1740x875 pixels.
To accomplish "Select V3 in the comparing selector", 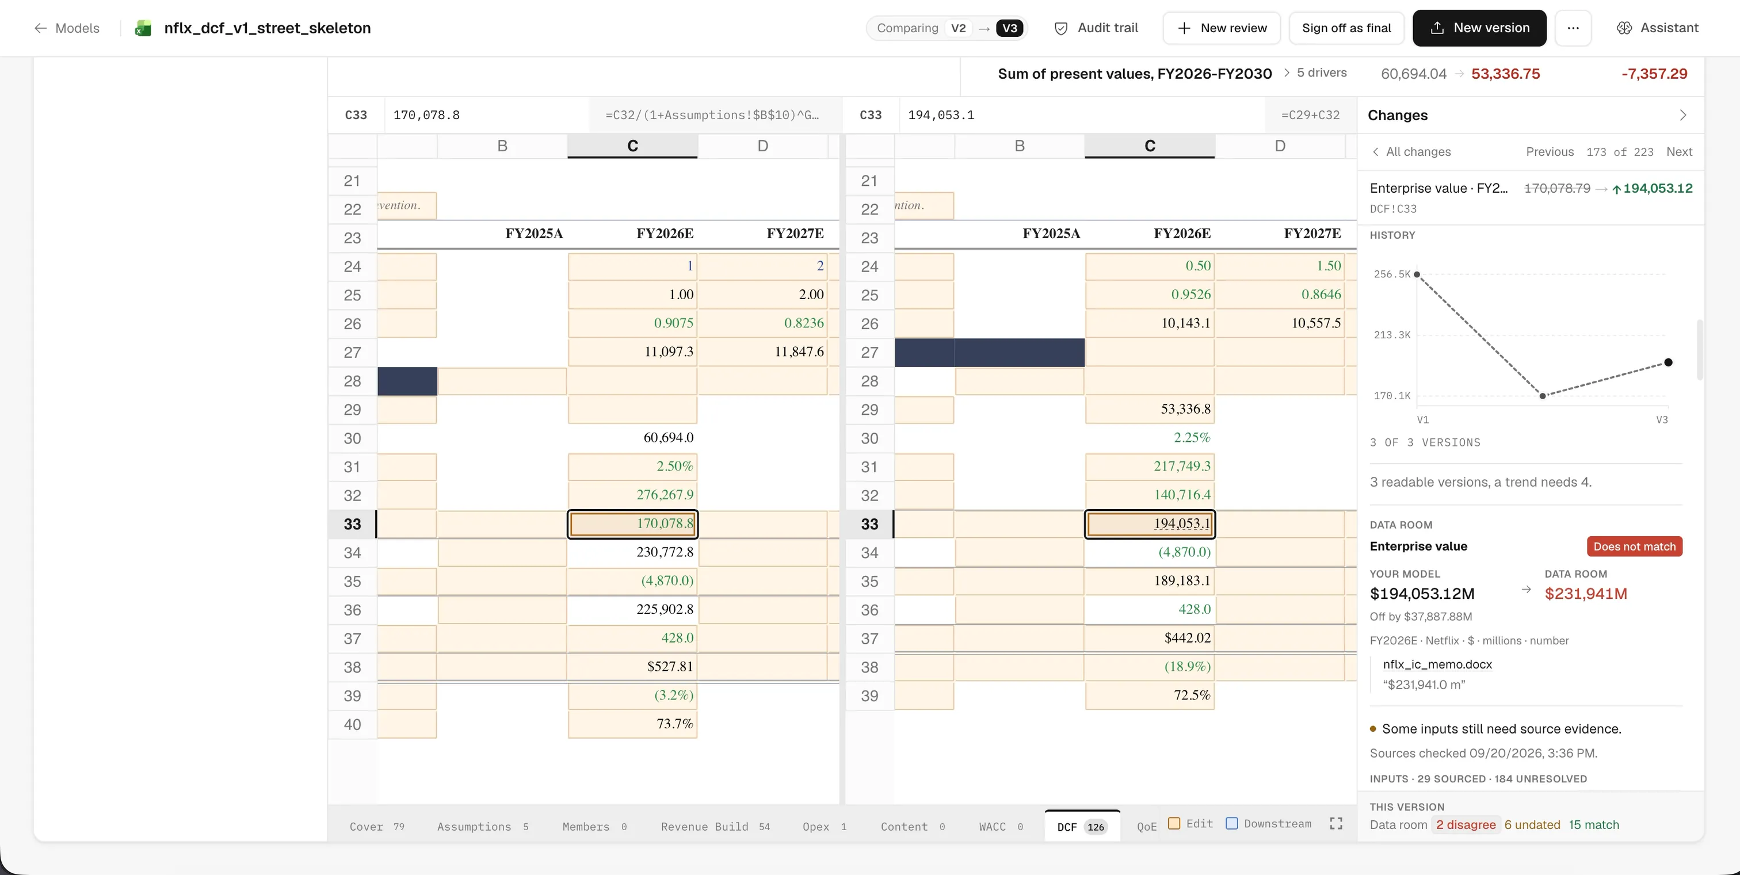I will coord(1009,28).
